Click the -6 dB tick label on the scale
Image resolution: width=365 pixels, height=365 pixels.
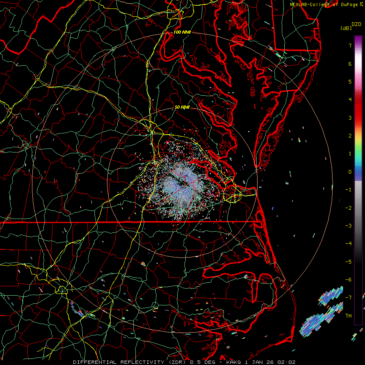click(348, 280)
